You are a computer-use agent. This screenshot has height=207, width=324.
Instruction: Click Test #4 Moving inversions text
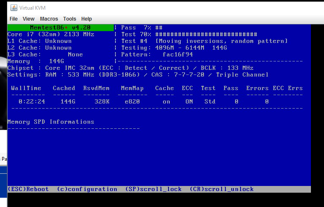(x=204, y=41)
